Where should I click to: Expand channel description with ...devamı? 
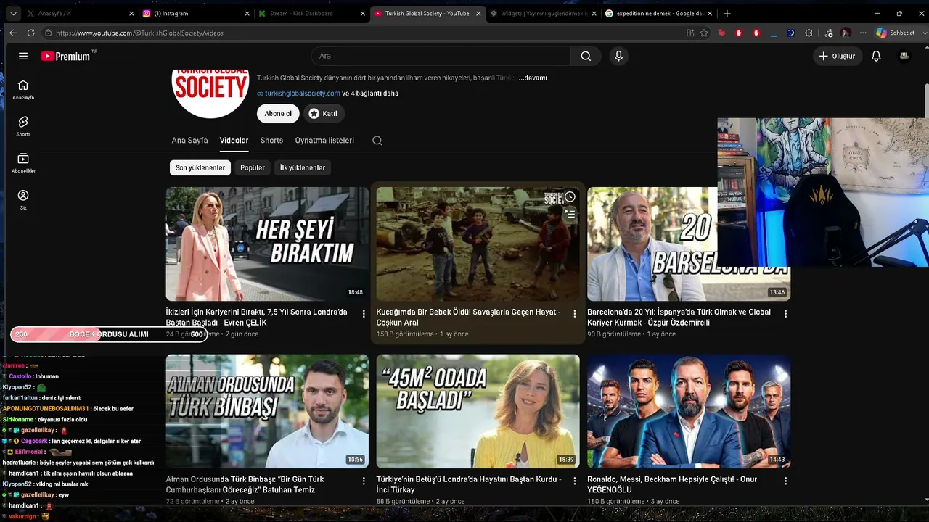click(x=533, y=78)
